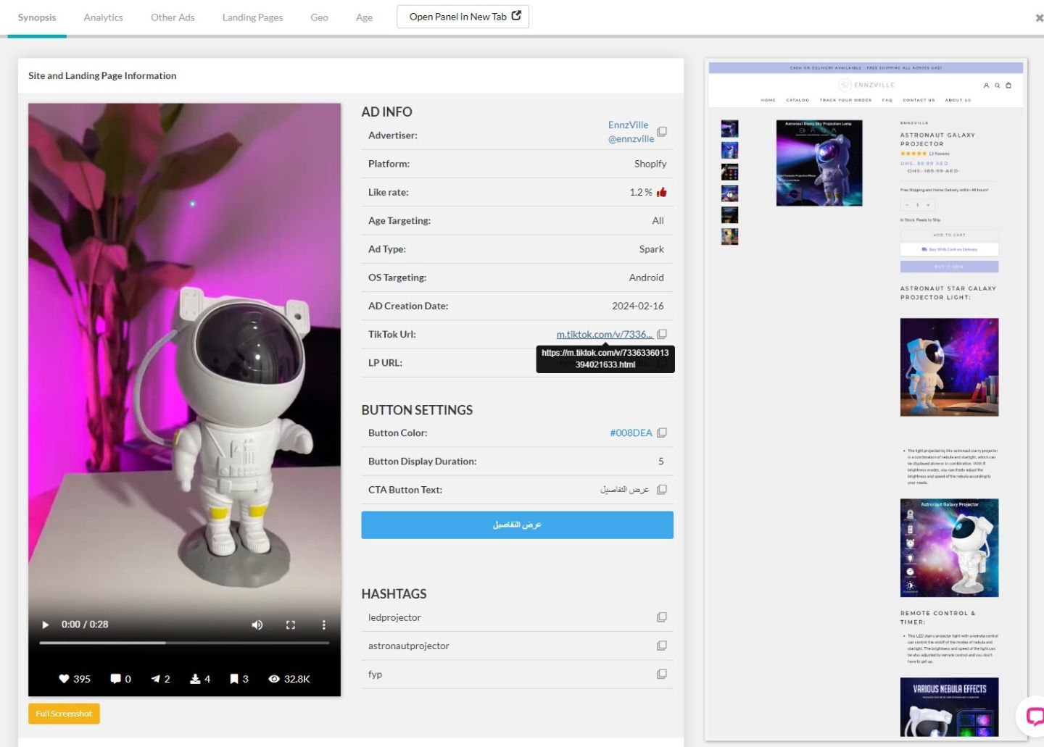Copy the button color code
The height and width of the screenshot is (747, 1044).
[x=661, y=433]
